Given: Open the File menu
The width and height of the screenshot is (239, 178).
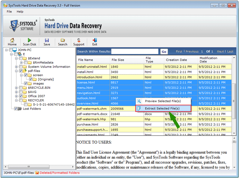Looking at the screenshot, I should click(x=9, y=12).
